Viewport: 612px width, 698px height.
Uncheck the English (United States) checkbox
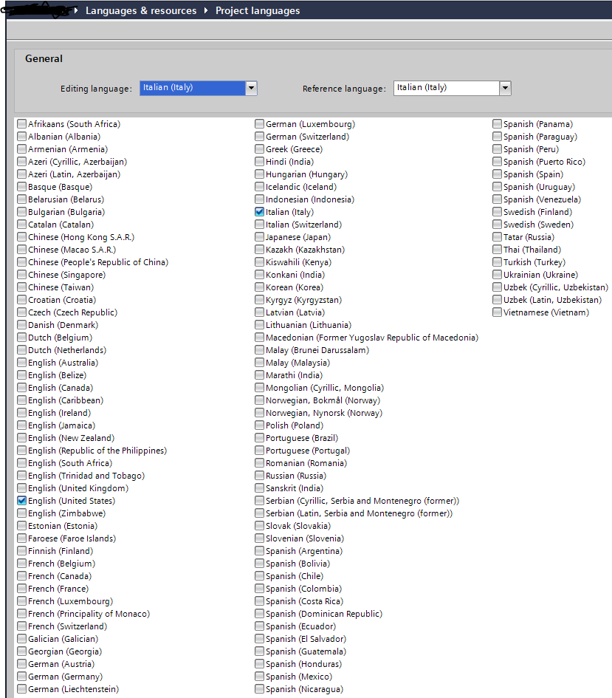tap(22, 500)
